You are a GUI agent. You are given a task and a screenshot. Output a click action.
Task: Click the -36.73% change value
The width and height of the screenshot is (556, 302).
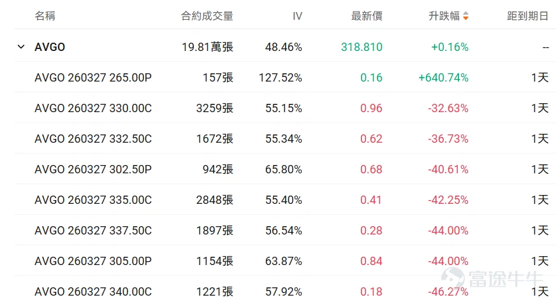point(448,139)
